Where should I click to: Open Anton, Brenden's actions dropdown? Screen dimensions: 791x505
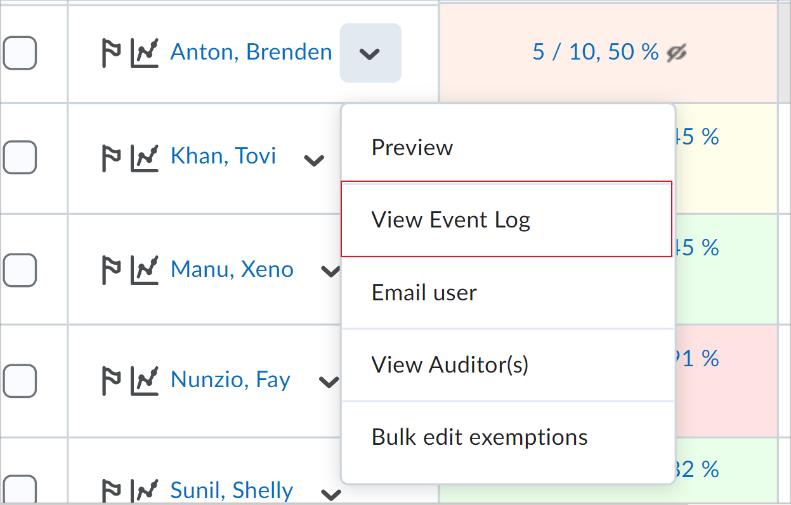(370, 53)
